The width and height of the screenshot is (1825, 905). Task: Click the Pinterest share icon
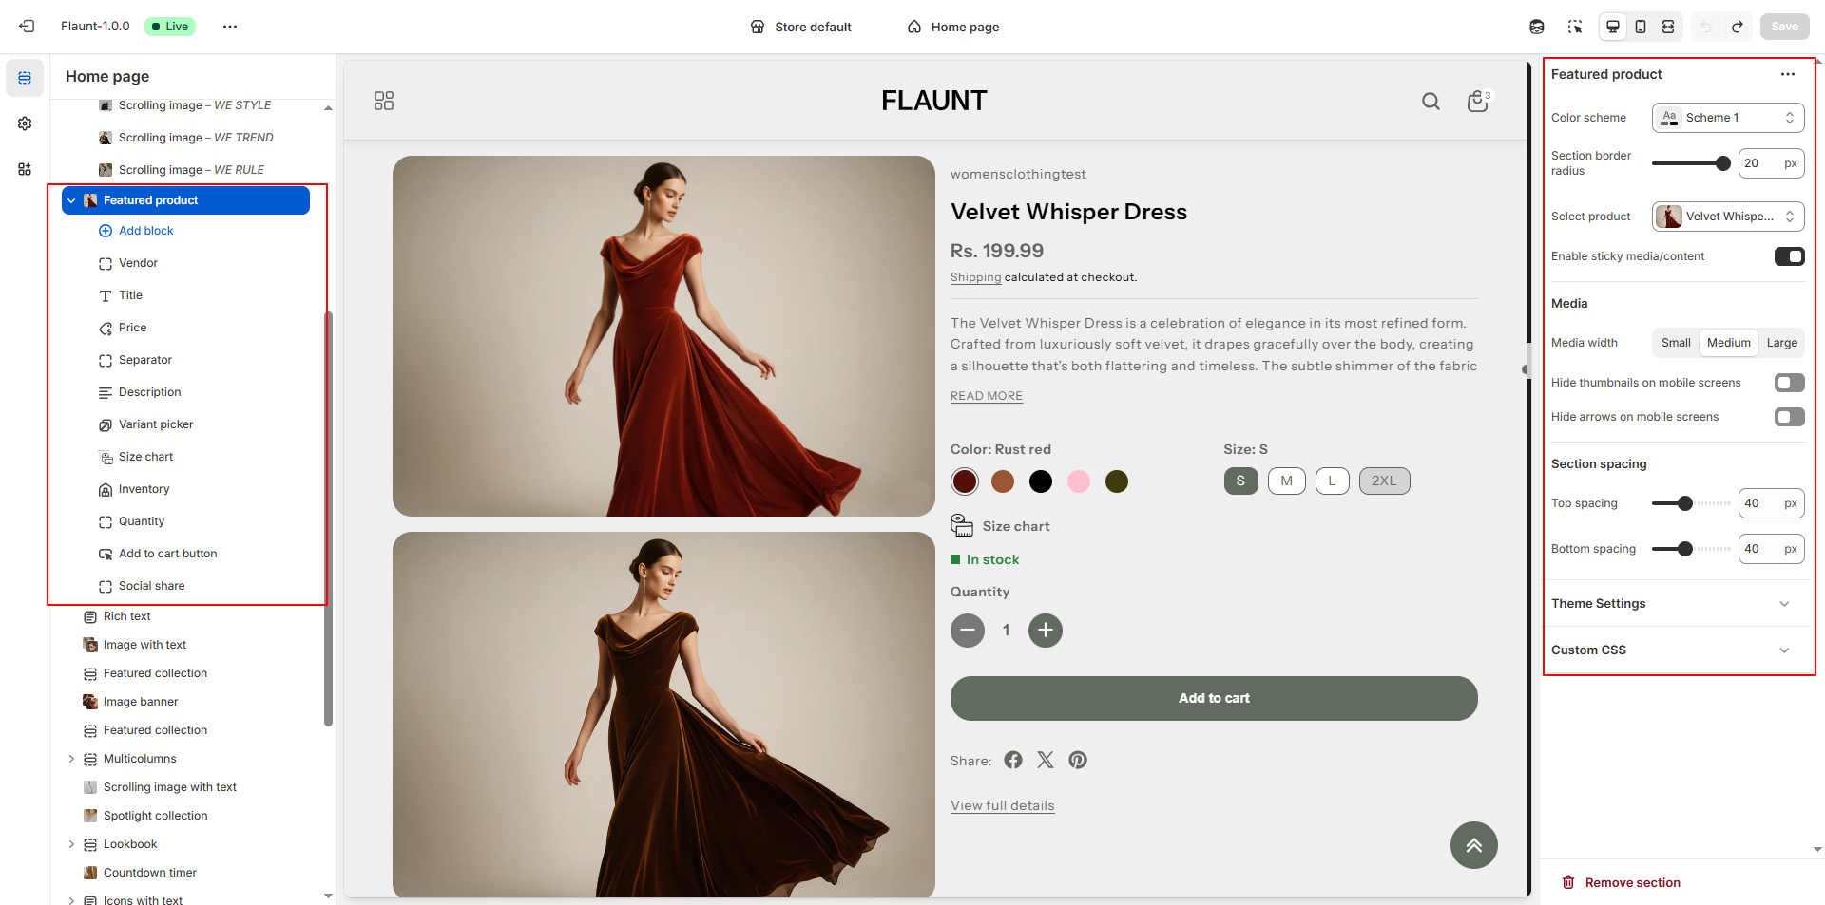point(1078,760)
